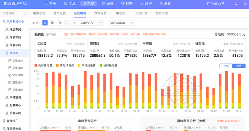This screenshot has width=249, height=131.
Task: Click the orange speaker announcement icon
Action: click(66, 34)
